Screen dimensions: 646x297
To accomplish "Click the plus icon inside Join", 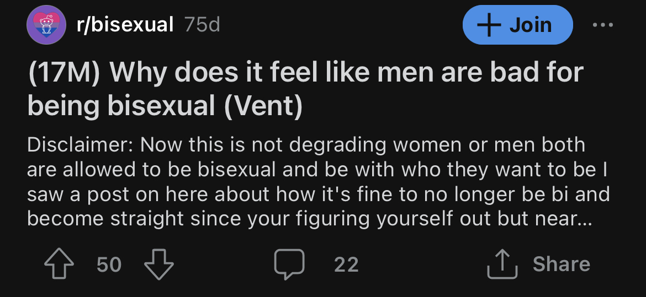I will (x=489, y=25).
